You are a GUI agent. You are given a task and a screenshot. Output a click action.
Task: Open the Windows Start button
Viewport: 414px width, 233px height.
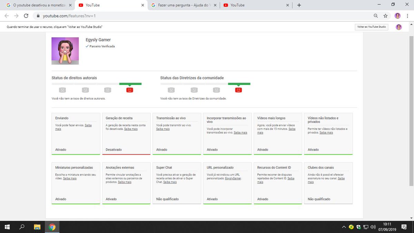(x=7, y=227)
